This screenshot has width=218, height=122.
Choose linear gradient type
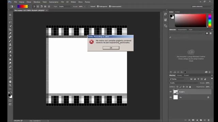(34, 6)
